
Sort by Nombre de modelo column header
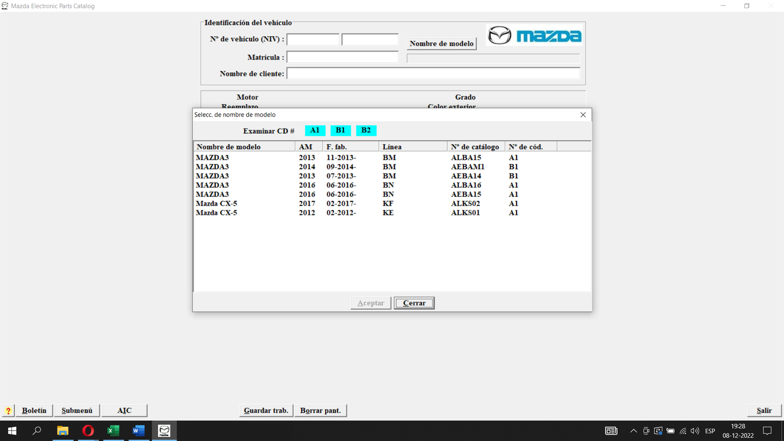coord(244,146)
